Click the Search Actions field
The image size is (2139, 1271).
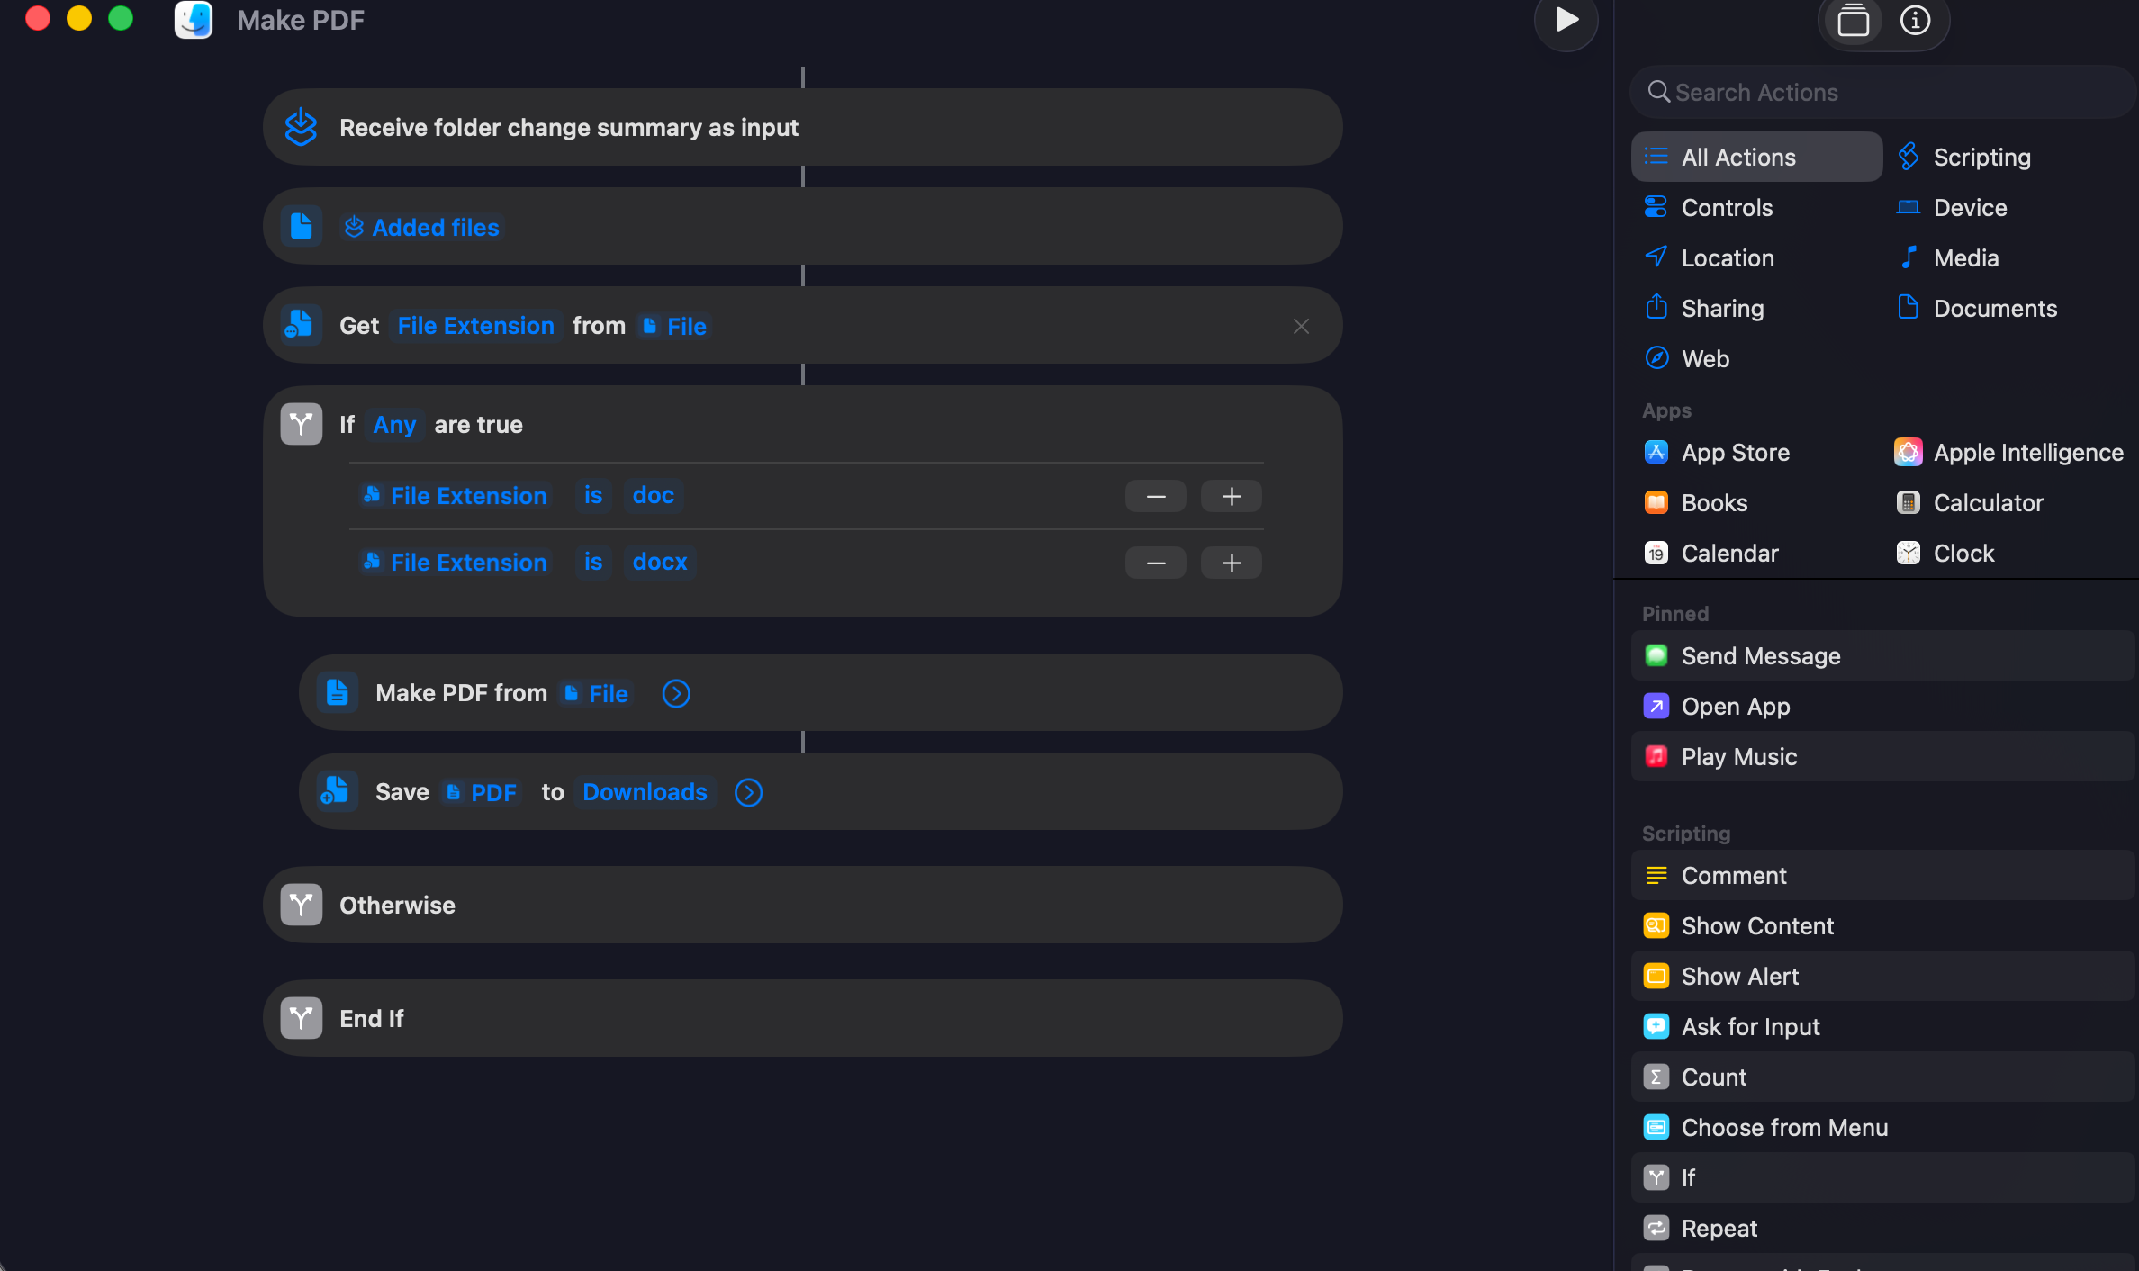click(x=1883, y=92)
